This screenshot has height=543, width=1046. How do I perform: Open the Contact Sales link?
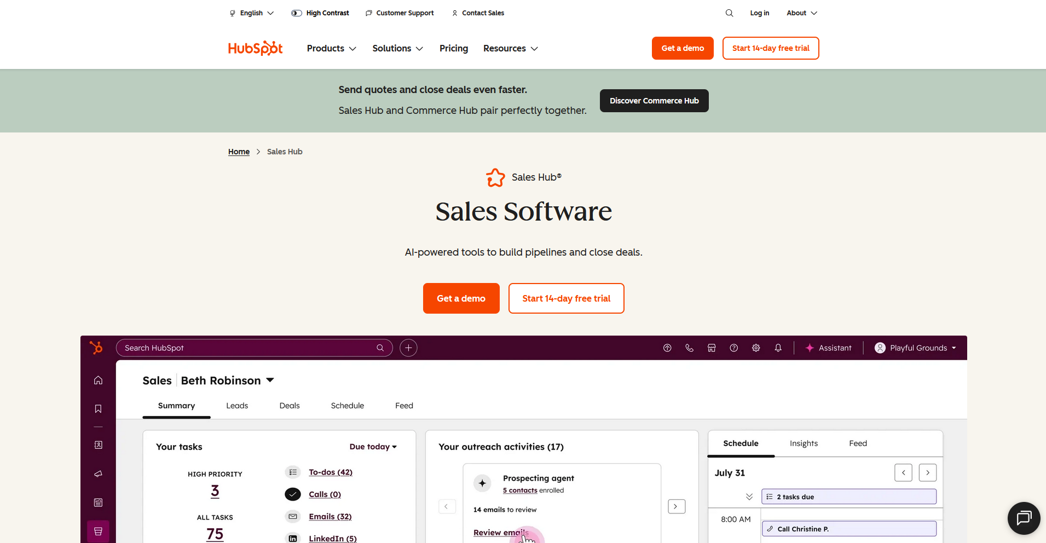click(x=478, y=13)
